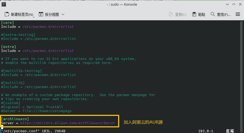Expand the New Tab dropdown arrow
This screenshot has height=133, width=244.
point(34,17)
